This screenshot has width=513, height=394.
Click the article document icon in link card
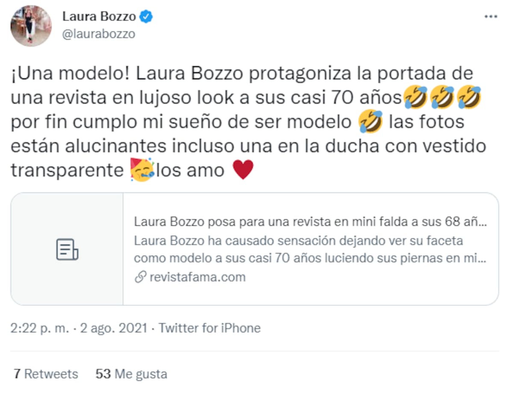67,249
